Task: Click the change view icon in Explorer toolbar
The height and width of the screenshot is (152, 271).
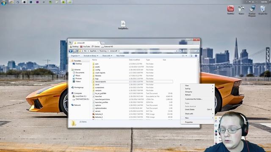Action: [x=183, y=56]
